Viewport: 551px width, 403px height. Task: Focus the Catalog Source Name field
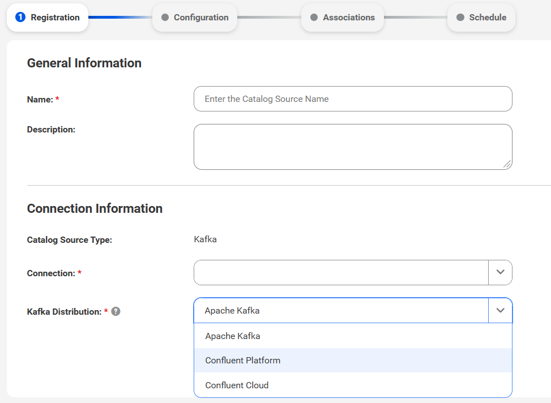click(353, 98)
